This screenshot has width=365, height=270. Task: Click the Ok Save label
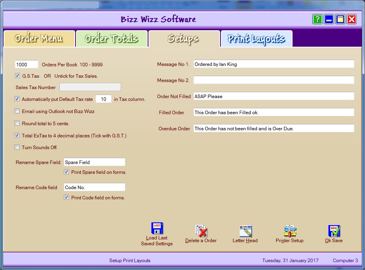click(x=334, y=241)
